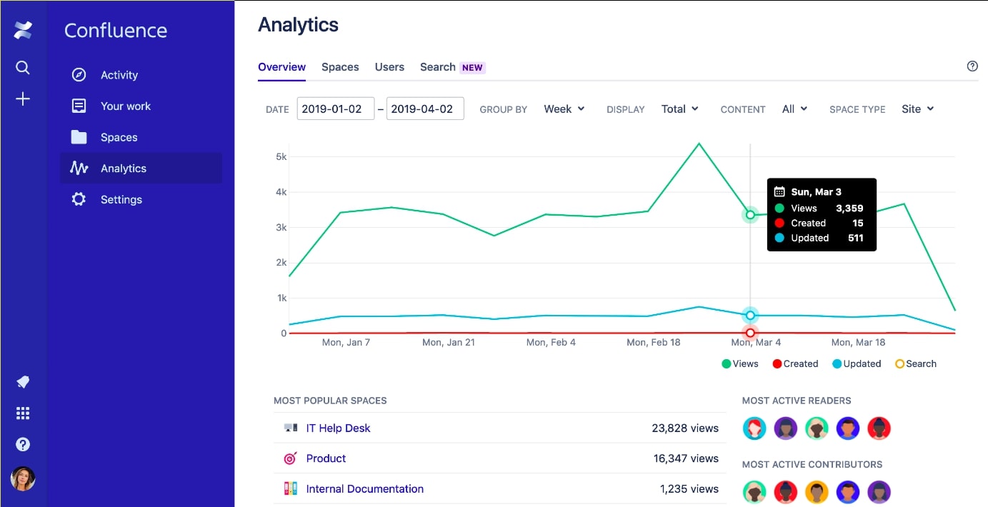Open the Display Total dropdown
Image resolution: width=988 pixels, height=507 pixels.
point(680,109)
